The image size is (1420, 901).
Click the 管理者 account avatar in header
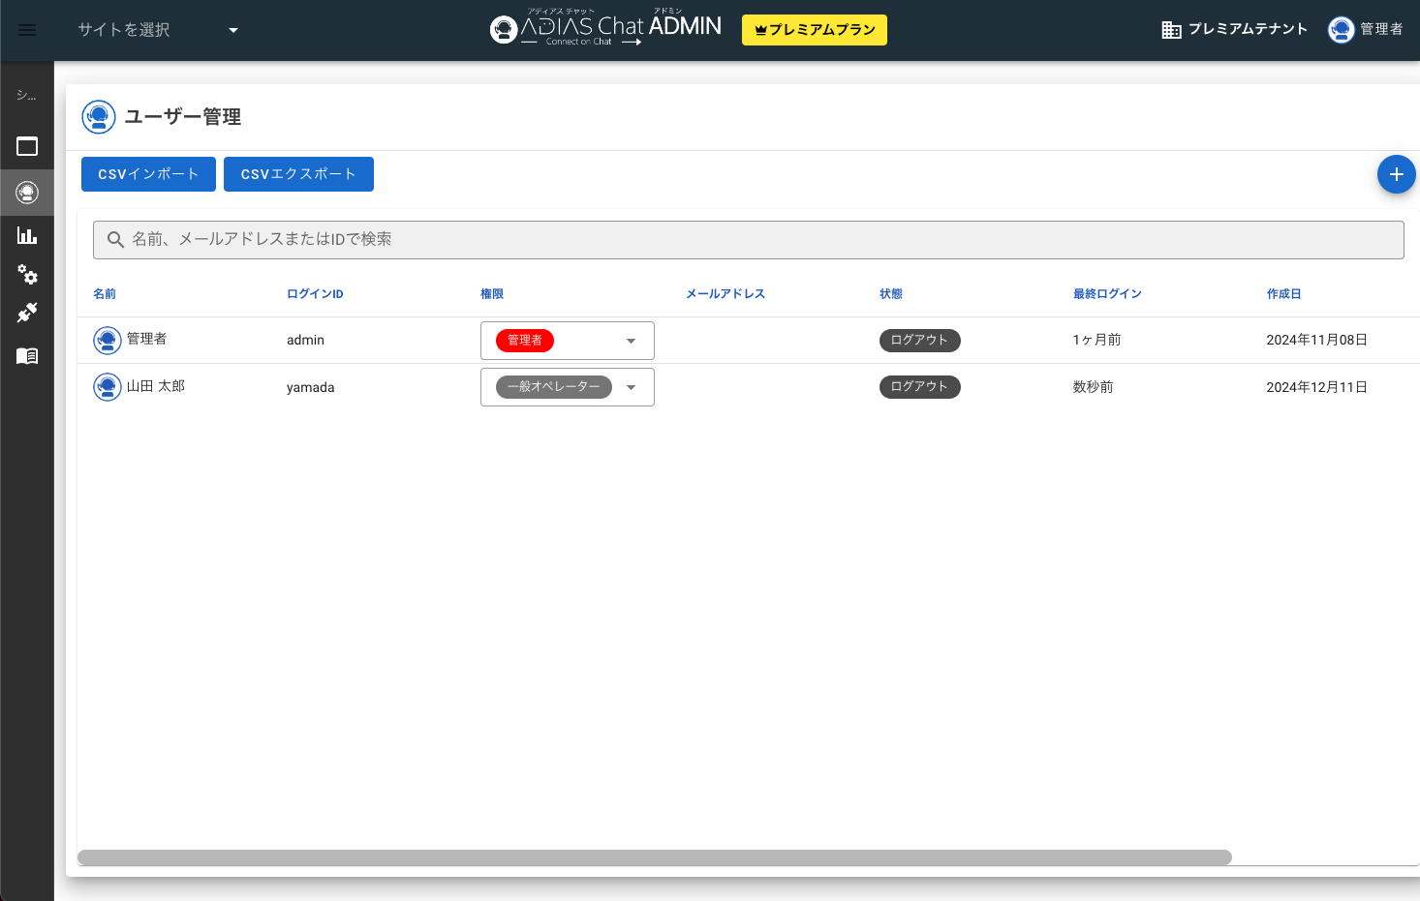tap(1341, 30)
